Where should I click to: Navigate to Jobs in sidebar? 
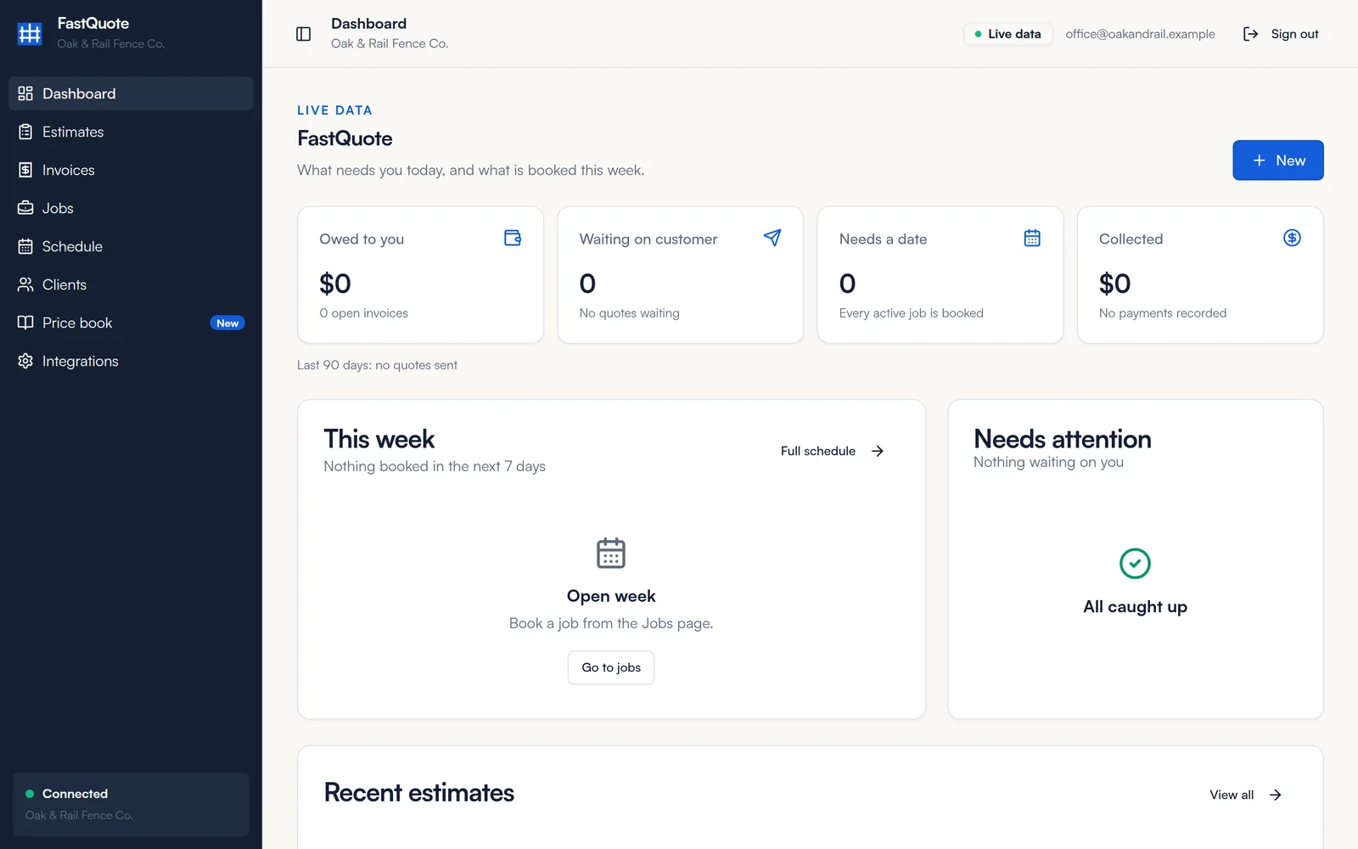pos(131,208)
